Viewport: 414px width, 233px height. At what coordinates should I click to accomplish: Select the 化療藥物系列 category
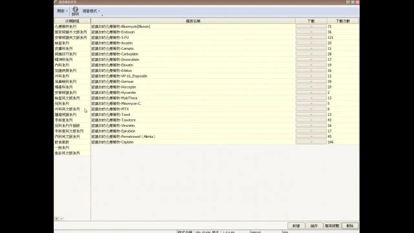[65, 27]
